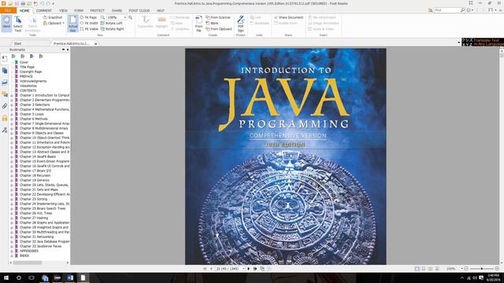
Task: Select the Hand tool
Action: [6, 23]
